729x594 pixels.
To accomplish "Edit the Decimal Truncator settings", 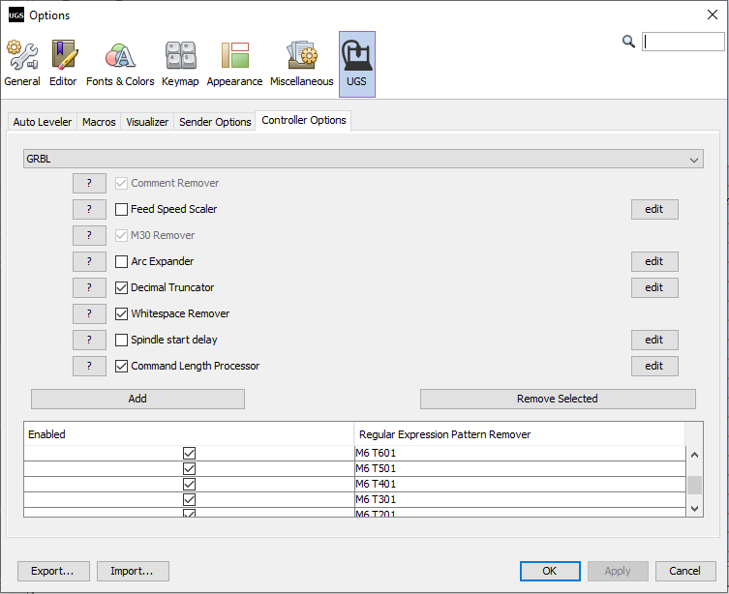I will pos(654,287).
